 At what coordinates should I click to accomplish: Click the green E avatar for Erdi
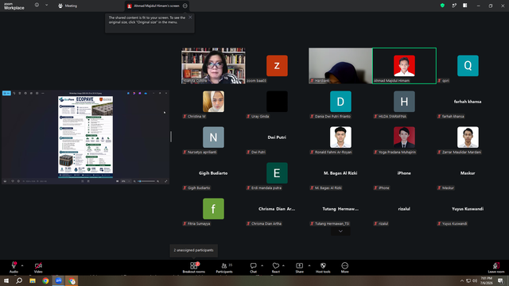click(x=277, y=173)
